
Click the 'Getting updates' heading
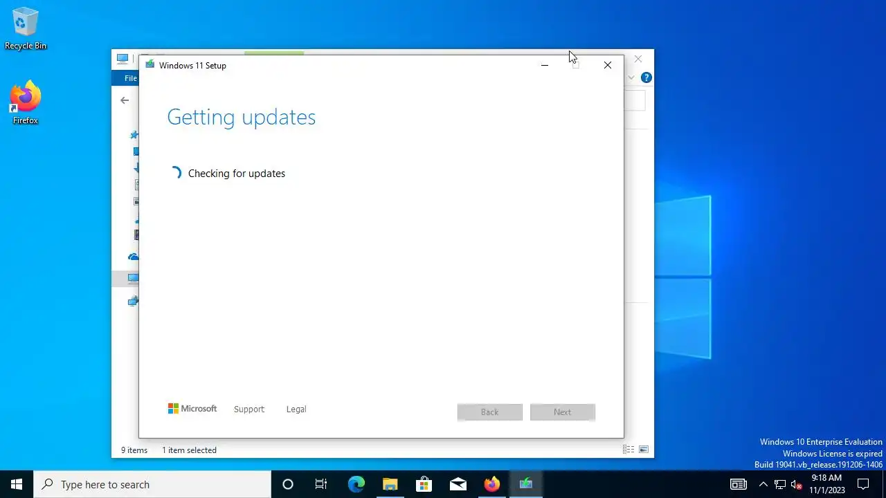(x=242, y=117)
